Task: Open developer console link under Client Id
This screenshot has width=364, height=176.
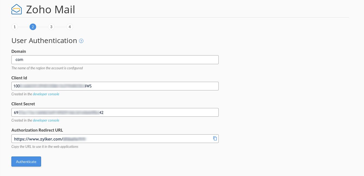Action: pyautogui.click(x=46, y=94)
